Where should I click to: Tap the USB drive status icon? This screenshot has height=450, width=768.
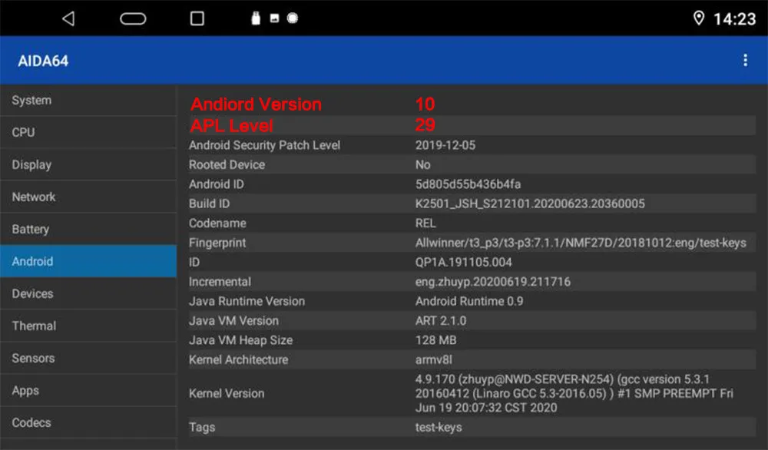click(255, 18)
